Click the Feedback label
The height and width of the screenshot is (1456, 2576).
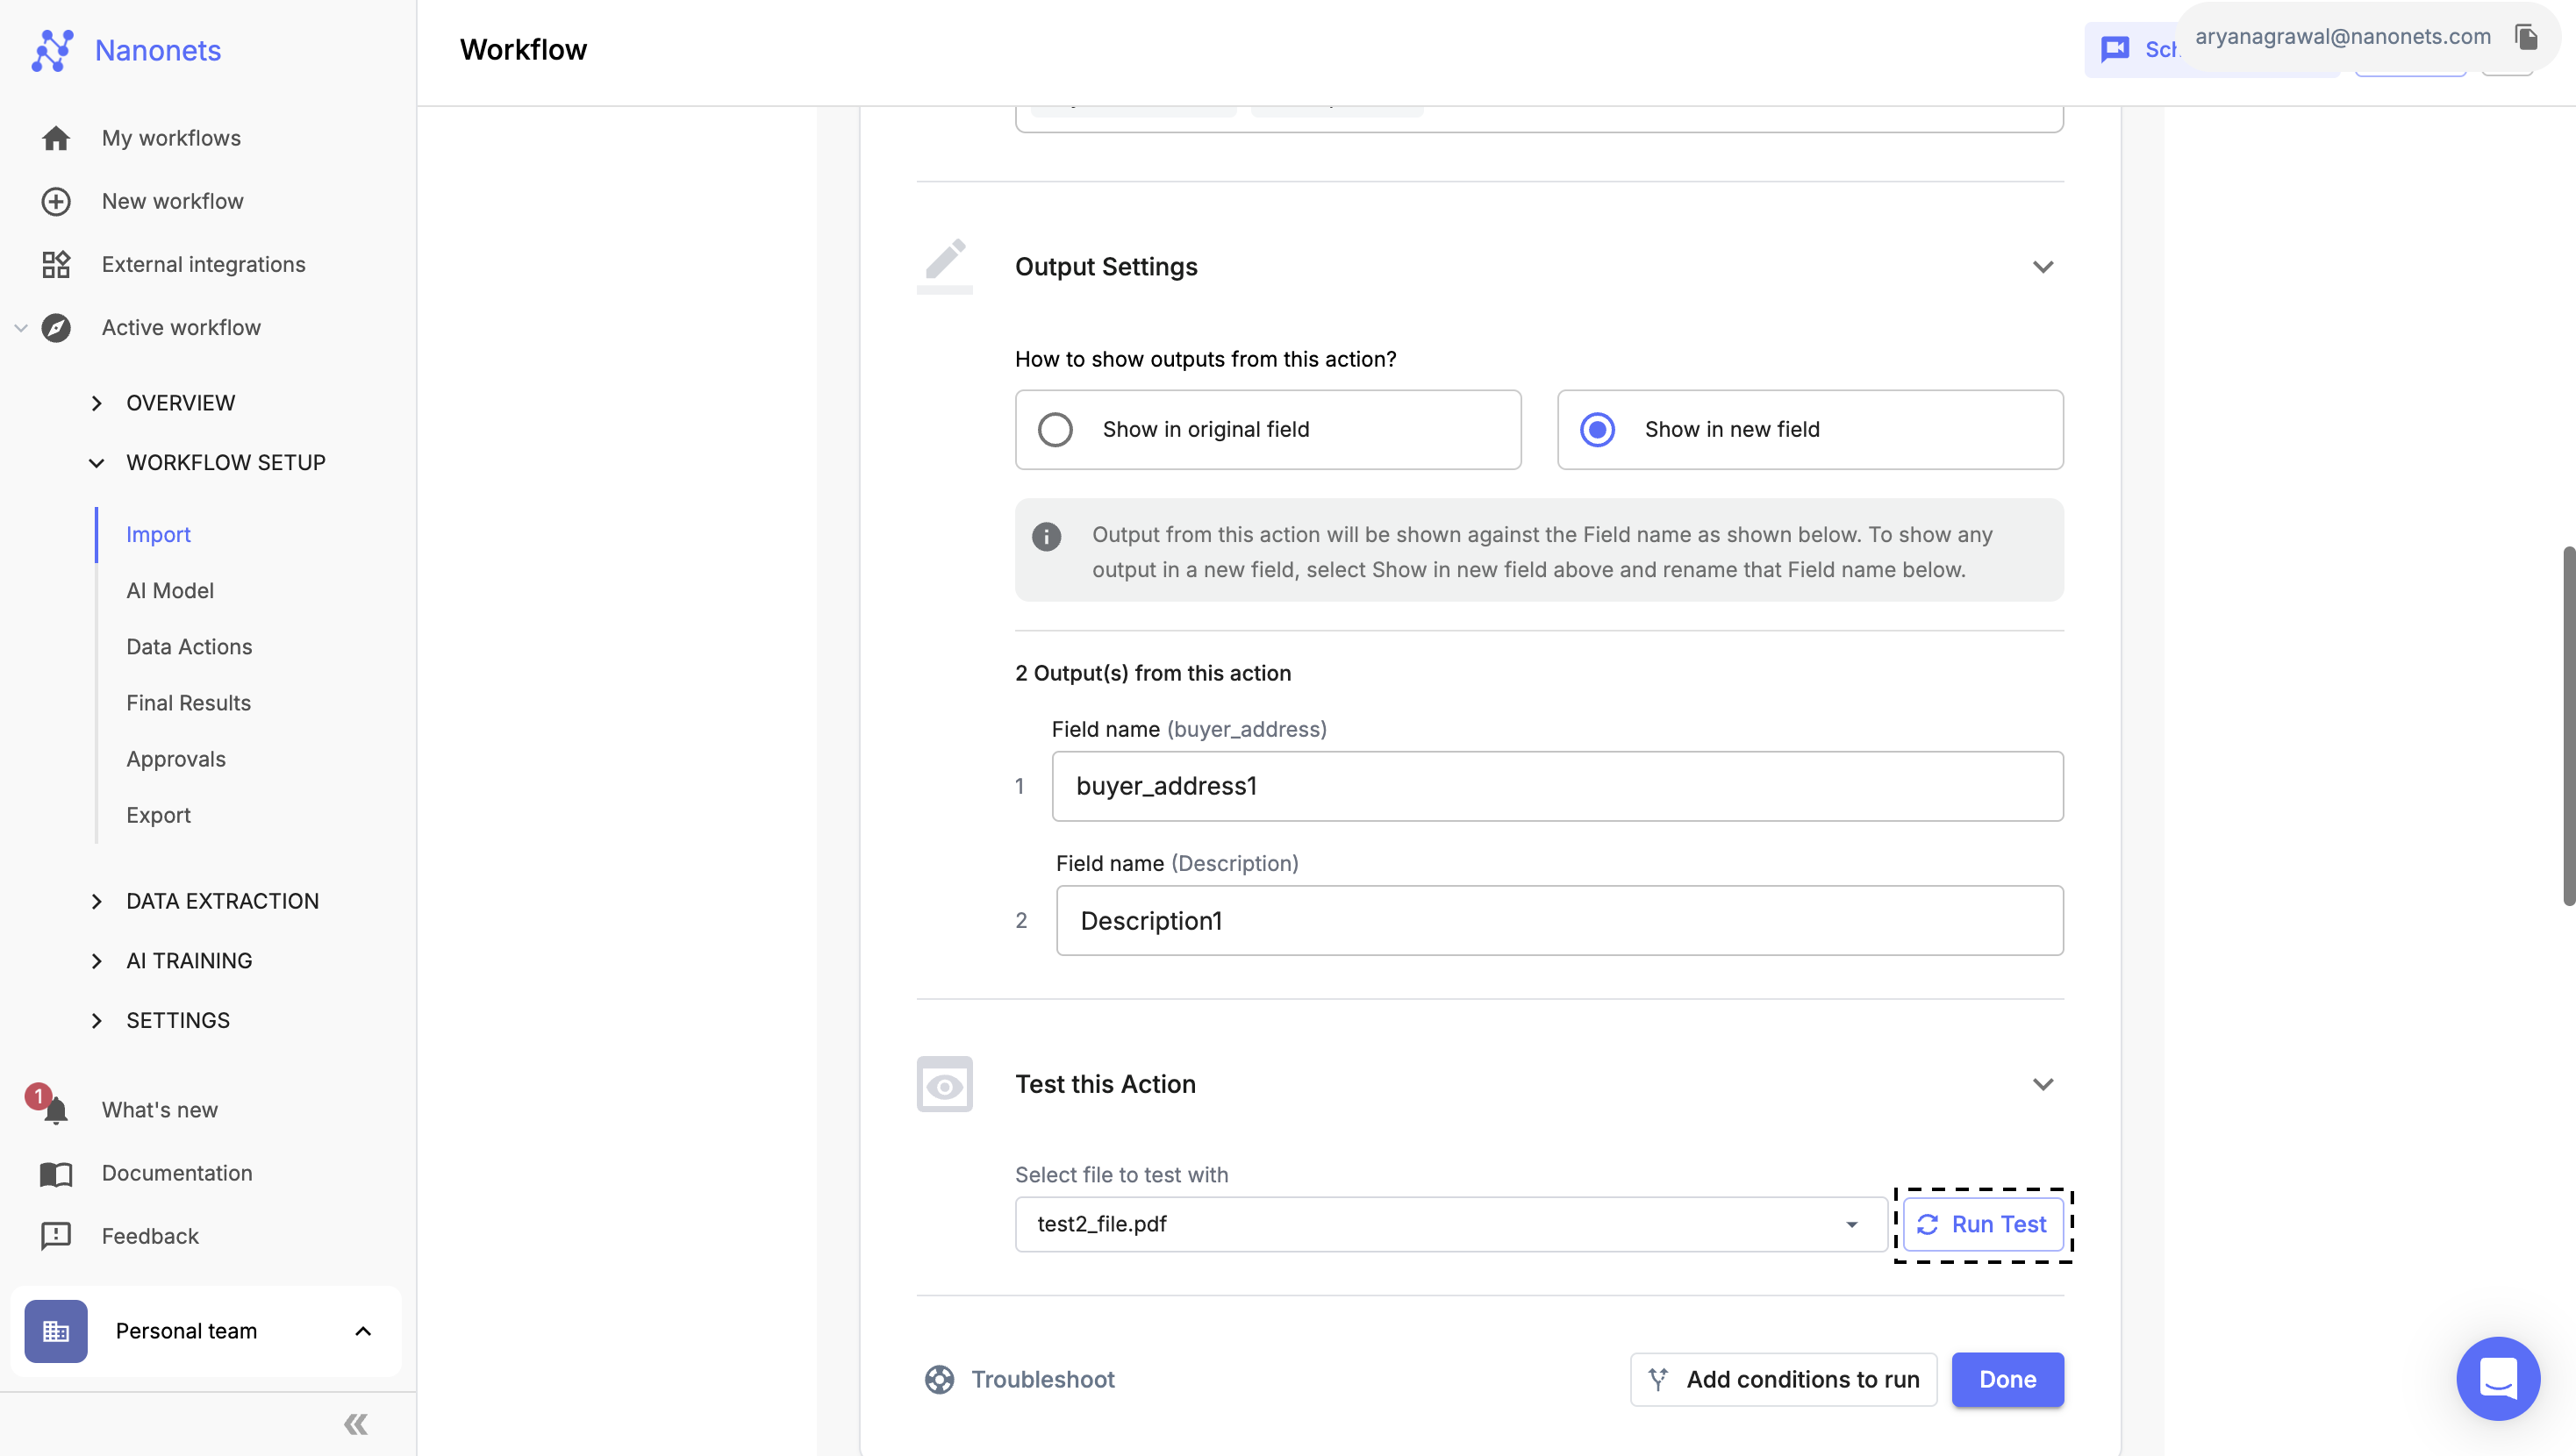click(x=150, y=1236)
